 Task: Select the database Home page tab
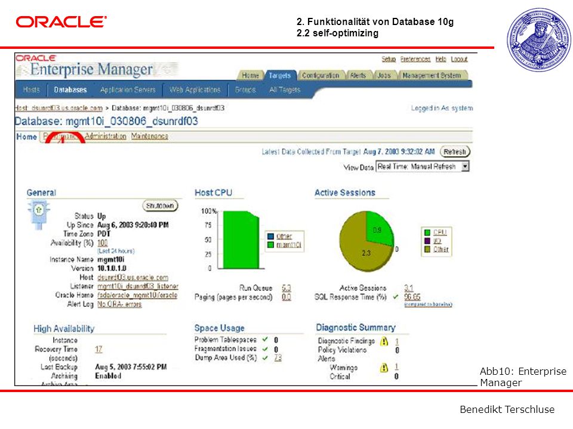click(x=27, y=137)
